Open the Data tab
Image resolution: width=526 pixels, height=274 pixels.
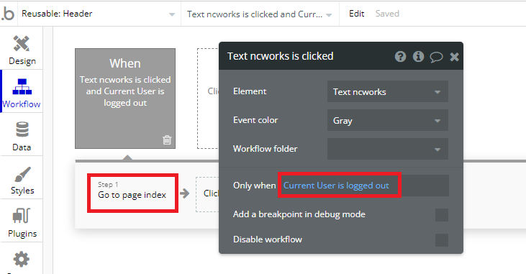[x=22, y=137]
